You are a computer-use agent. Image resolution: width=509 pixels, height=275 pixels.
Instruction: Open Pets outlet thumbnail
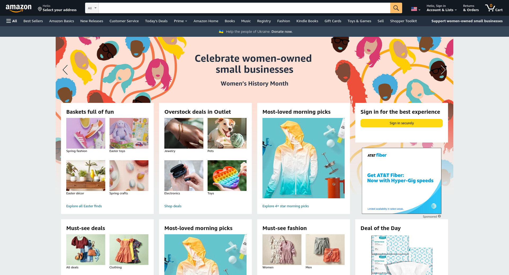point(227,133)
